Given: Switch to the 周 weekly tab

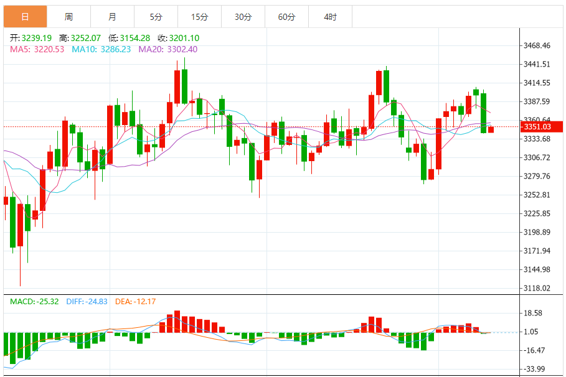Looking at the screenshot, I should [x=69, y=17].
